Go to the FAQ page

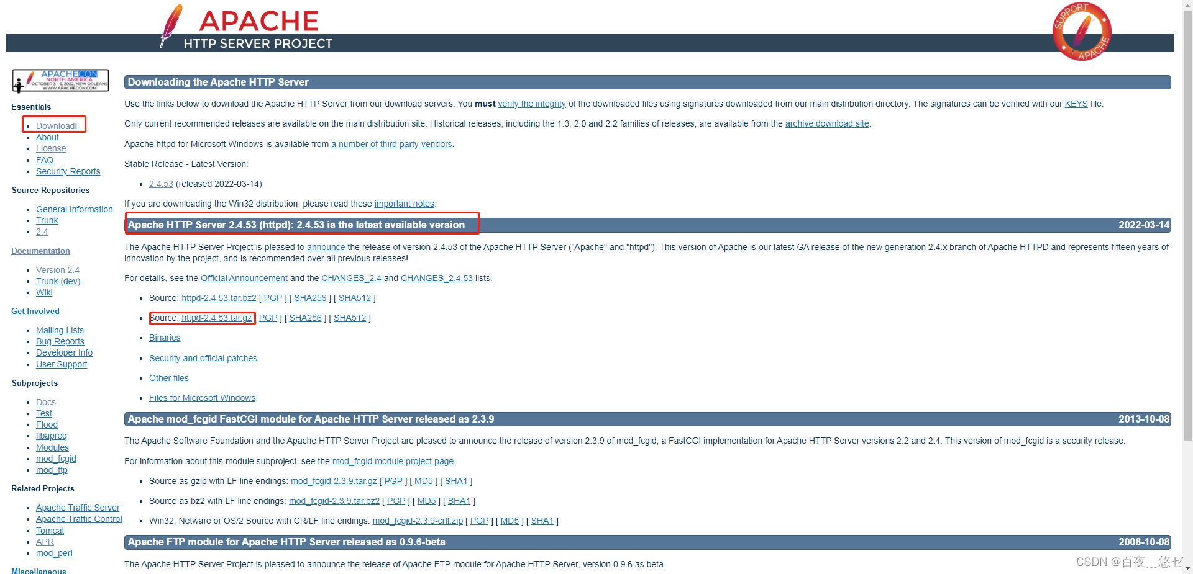pyautogui.click(x=45, y=160)
